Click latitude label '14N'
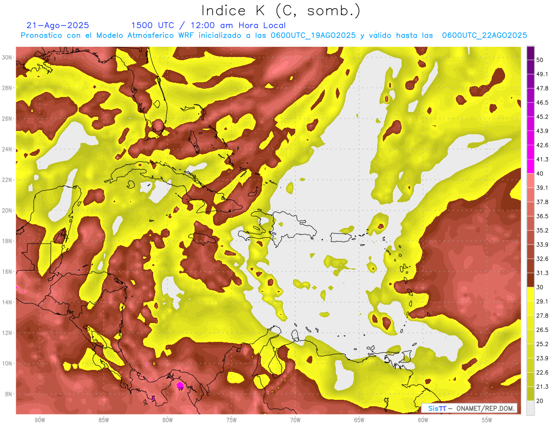The image size is (552, 426). tap(8, 302)
